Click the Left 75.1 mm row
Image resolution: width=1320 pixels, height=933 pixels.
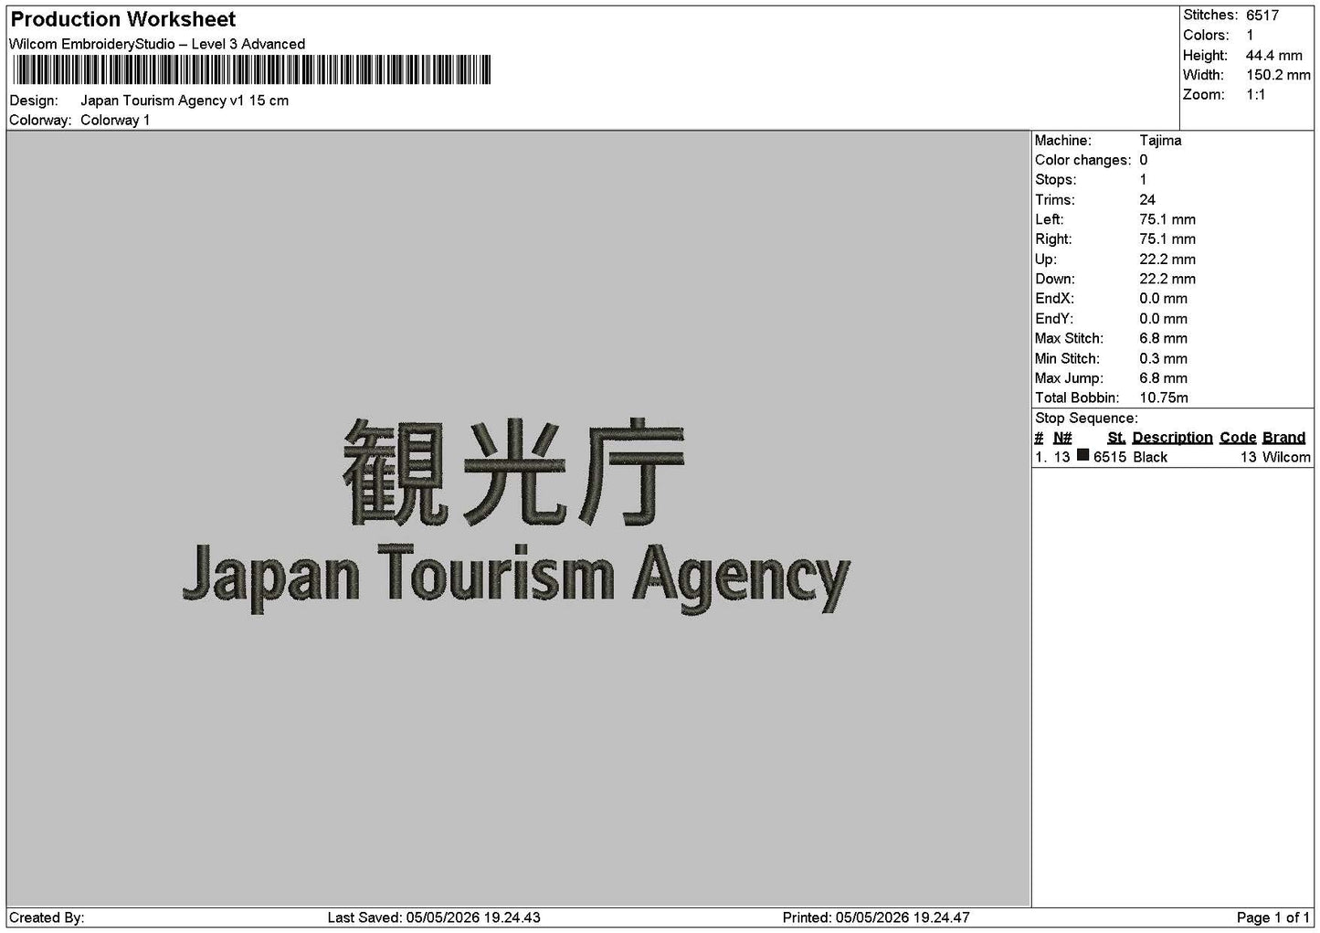(1114, 220)
